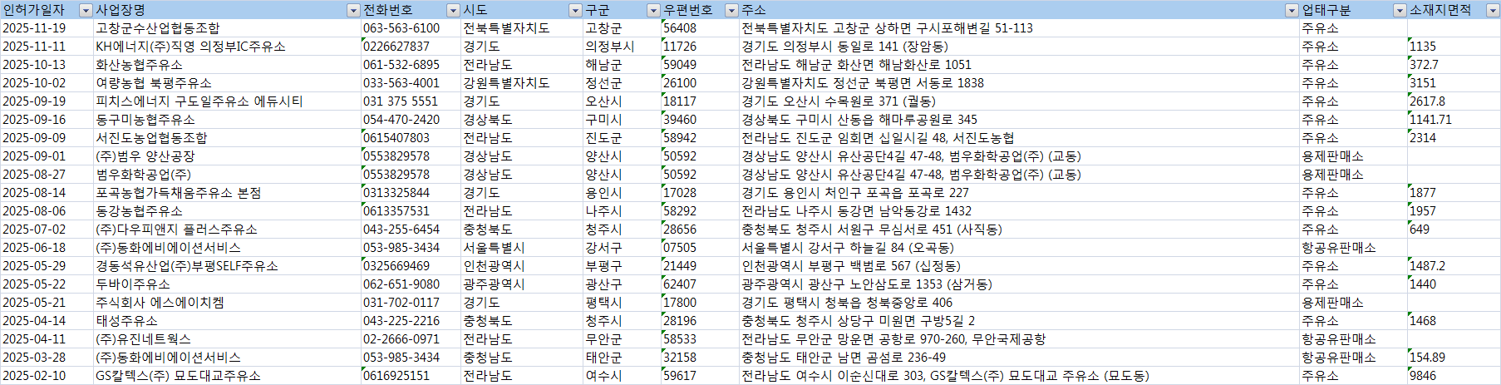This screenshot has width=1501, height=385.
Task: Select date cell 2025-10-13
Action: 47,65
